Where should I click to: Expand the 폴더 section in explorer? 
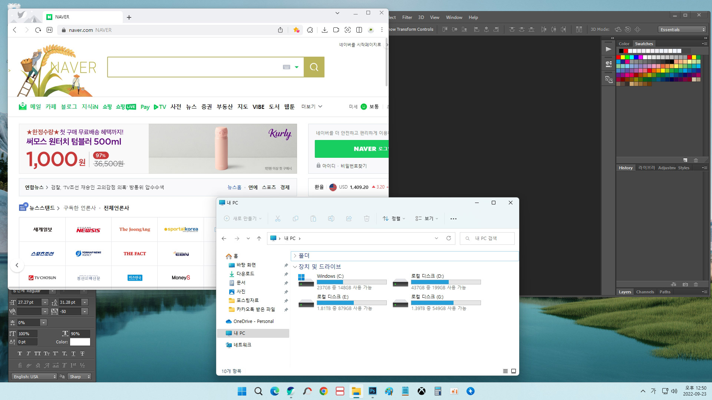(295, 256)
